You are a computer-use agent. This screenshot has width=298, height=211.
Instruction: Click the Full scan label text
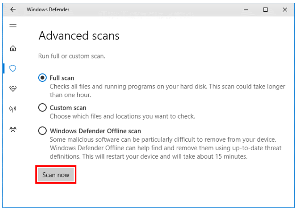(x=62, y=78)
